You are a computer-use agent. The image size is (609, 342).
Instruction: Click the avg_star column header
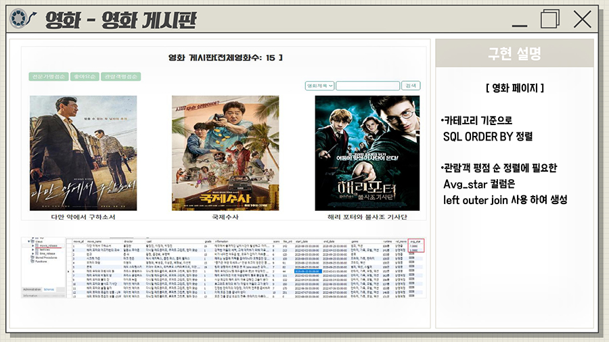coord(415,241)
